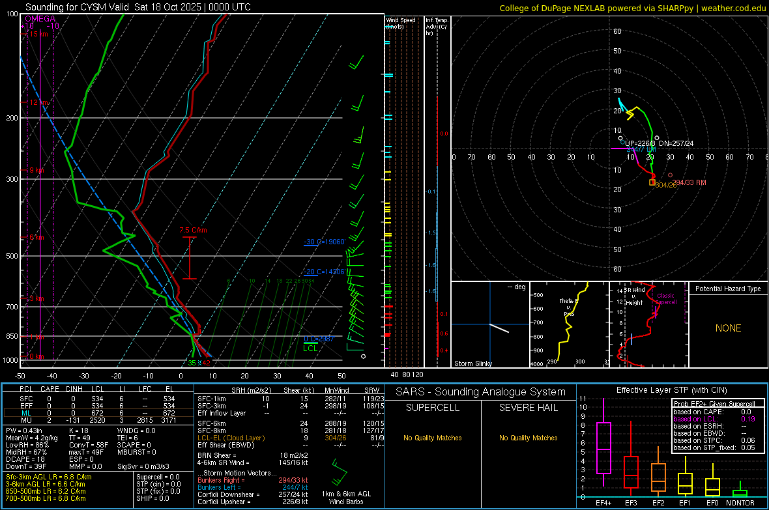Click the Inf. Temp. Adv. panel header
The width and height of the screenshot is (769, 510).
[x=437, y=27]
